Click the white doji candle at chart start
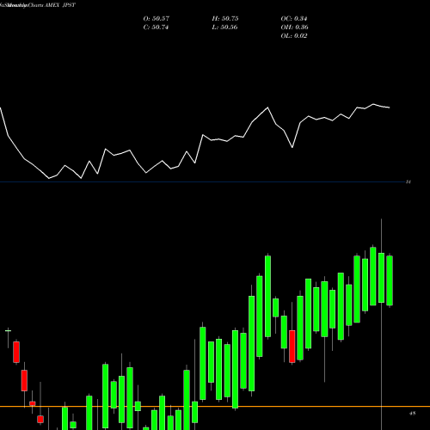This screenshot has height=430, width=430. pos(9,331)
